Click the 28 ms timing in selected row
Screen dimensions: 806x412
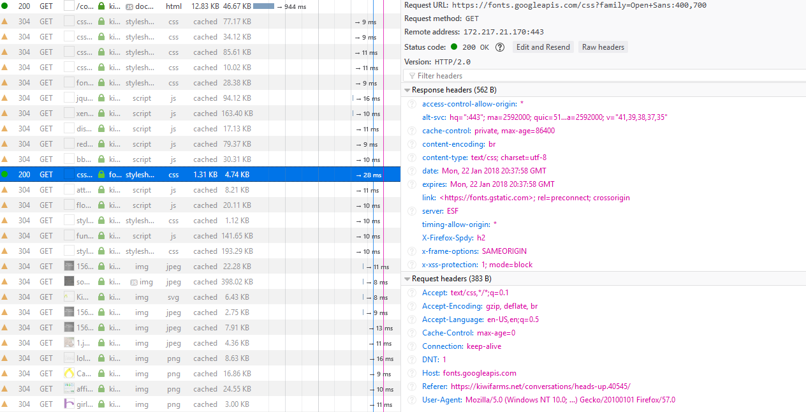point(369,175)
